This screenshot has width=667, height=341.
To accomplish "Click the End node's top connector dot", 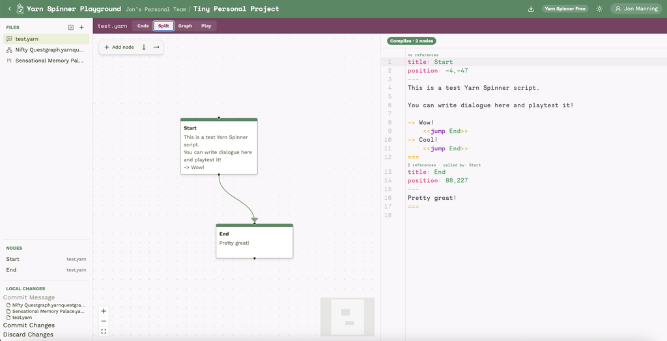I will click(255, 224).
